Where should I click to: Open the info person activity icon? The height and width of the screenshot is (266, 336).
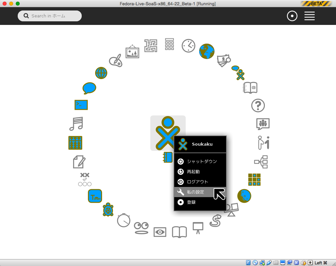(263, 143)
